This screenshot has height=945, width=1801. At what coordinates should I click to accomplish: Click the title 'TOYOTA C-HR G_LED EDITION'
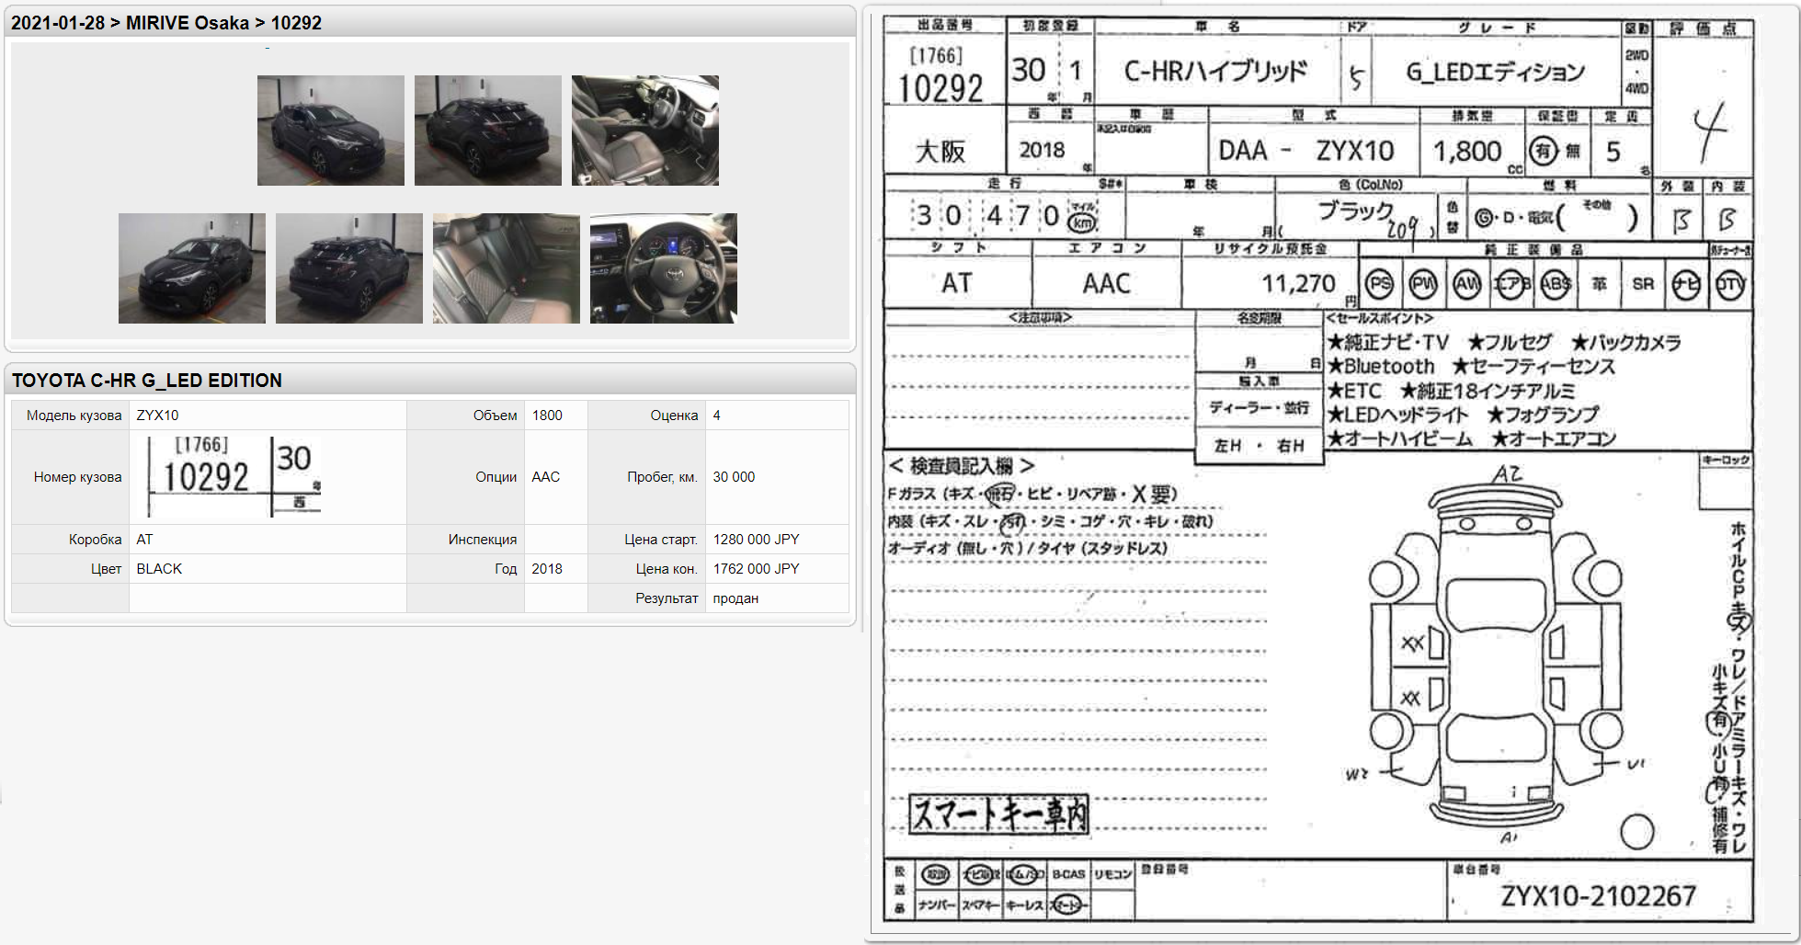[147, 381]
